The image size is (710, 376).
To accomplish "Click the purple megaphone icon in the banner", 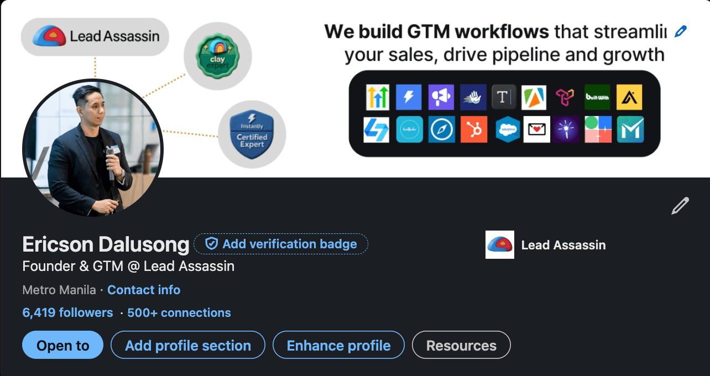I will click(441, 97).
